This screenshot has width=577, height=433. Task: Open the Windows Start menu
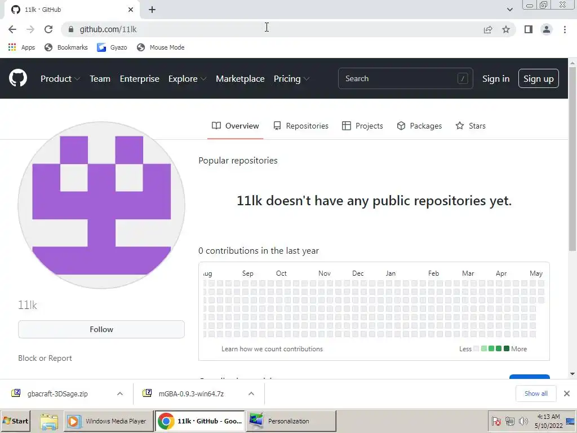(x=15, y=421)
